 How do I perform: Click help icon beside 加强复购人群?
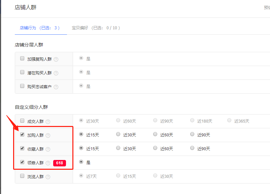point(56,59)
